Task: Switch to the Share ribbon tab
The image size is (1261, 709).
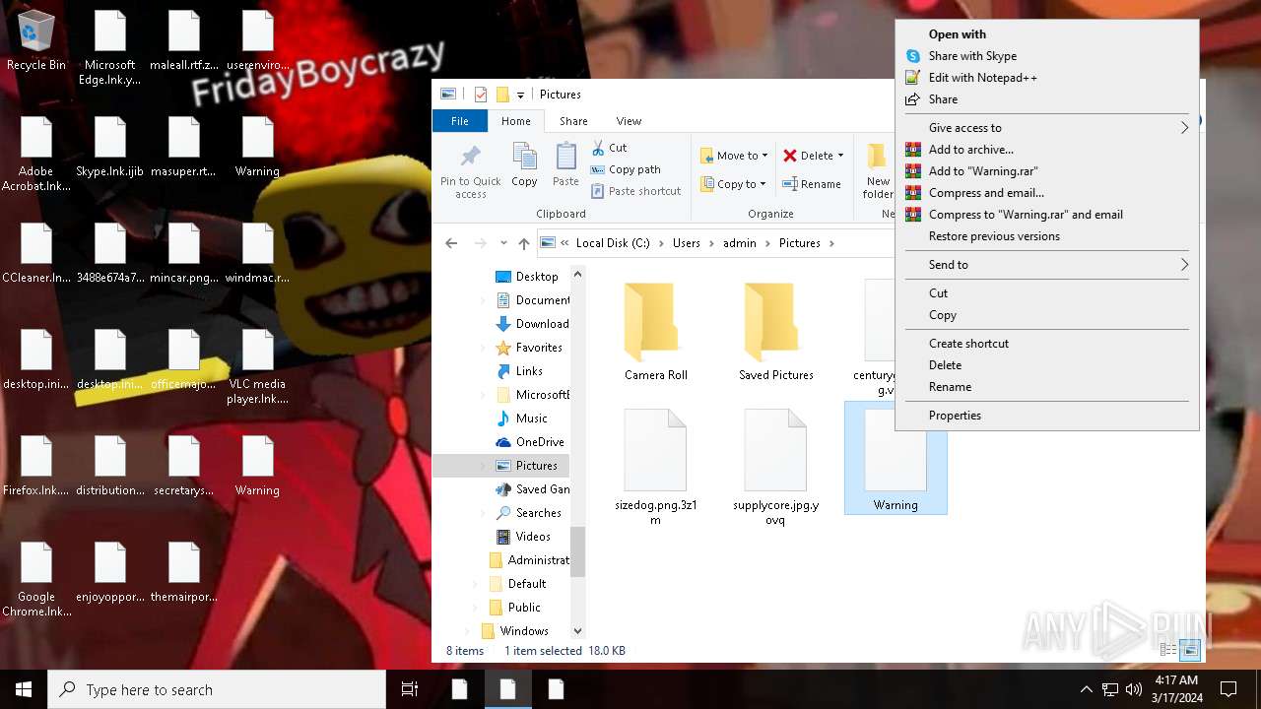Action: coord(573,121)
